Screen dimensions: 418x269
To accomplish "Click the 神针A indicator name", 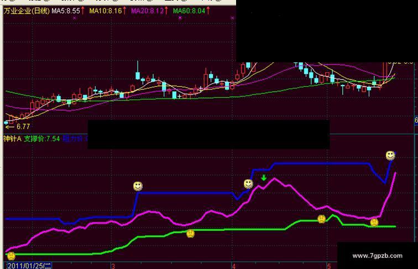I will click(x=12, y=139).
